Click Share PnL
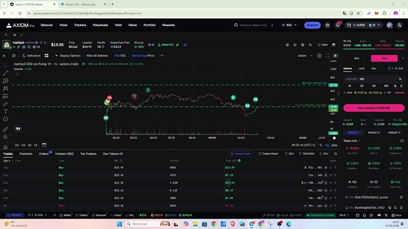Image resolution: width=408 pixels, height=229 pixels. (166, 45)
